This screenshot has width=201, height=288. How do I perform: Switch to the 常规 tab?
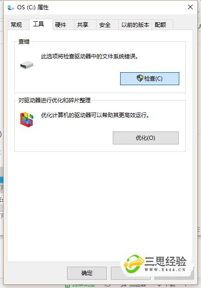[x=16, y=25]
